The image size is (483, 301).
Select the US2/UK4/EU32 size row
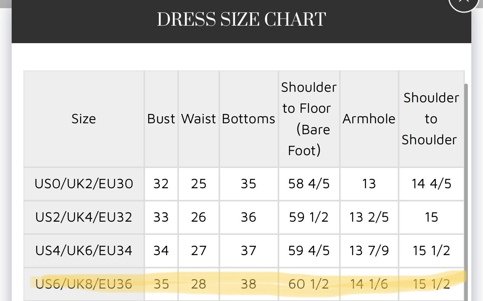[x=244, y=217]
